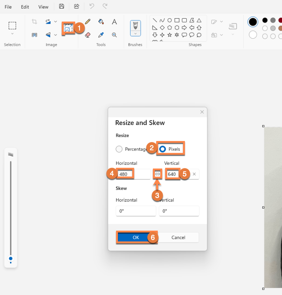Select the Percentage radio button

119,149
